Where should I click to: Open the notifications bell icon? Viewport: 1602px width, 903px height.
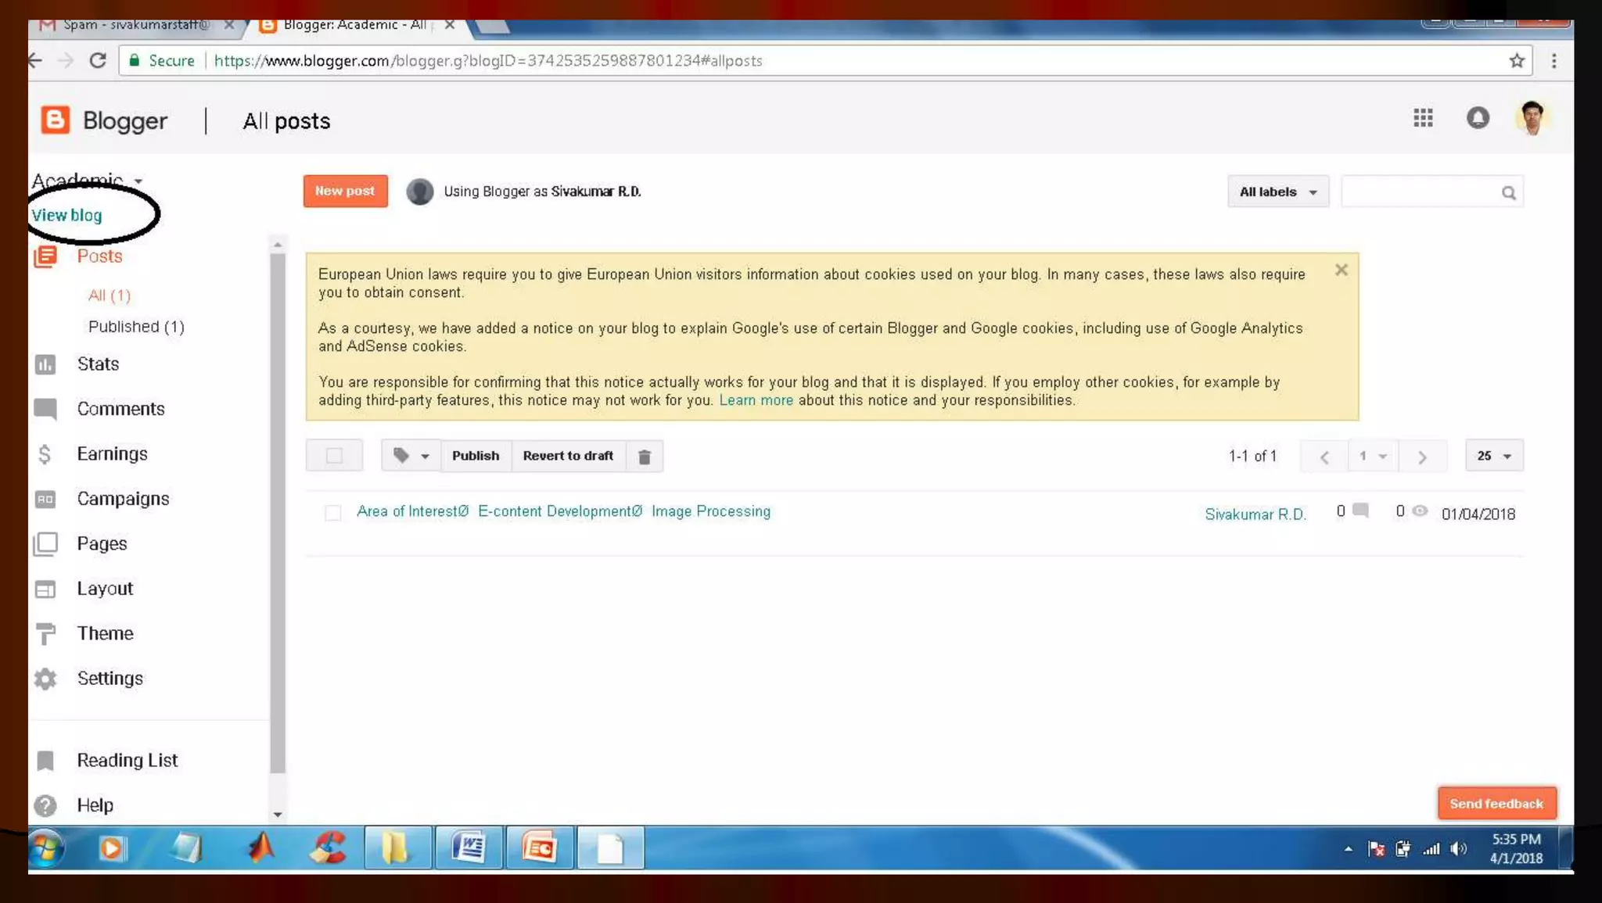click(1477, 118)
